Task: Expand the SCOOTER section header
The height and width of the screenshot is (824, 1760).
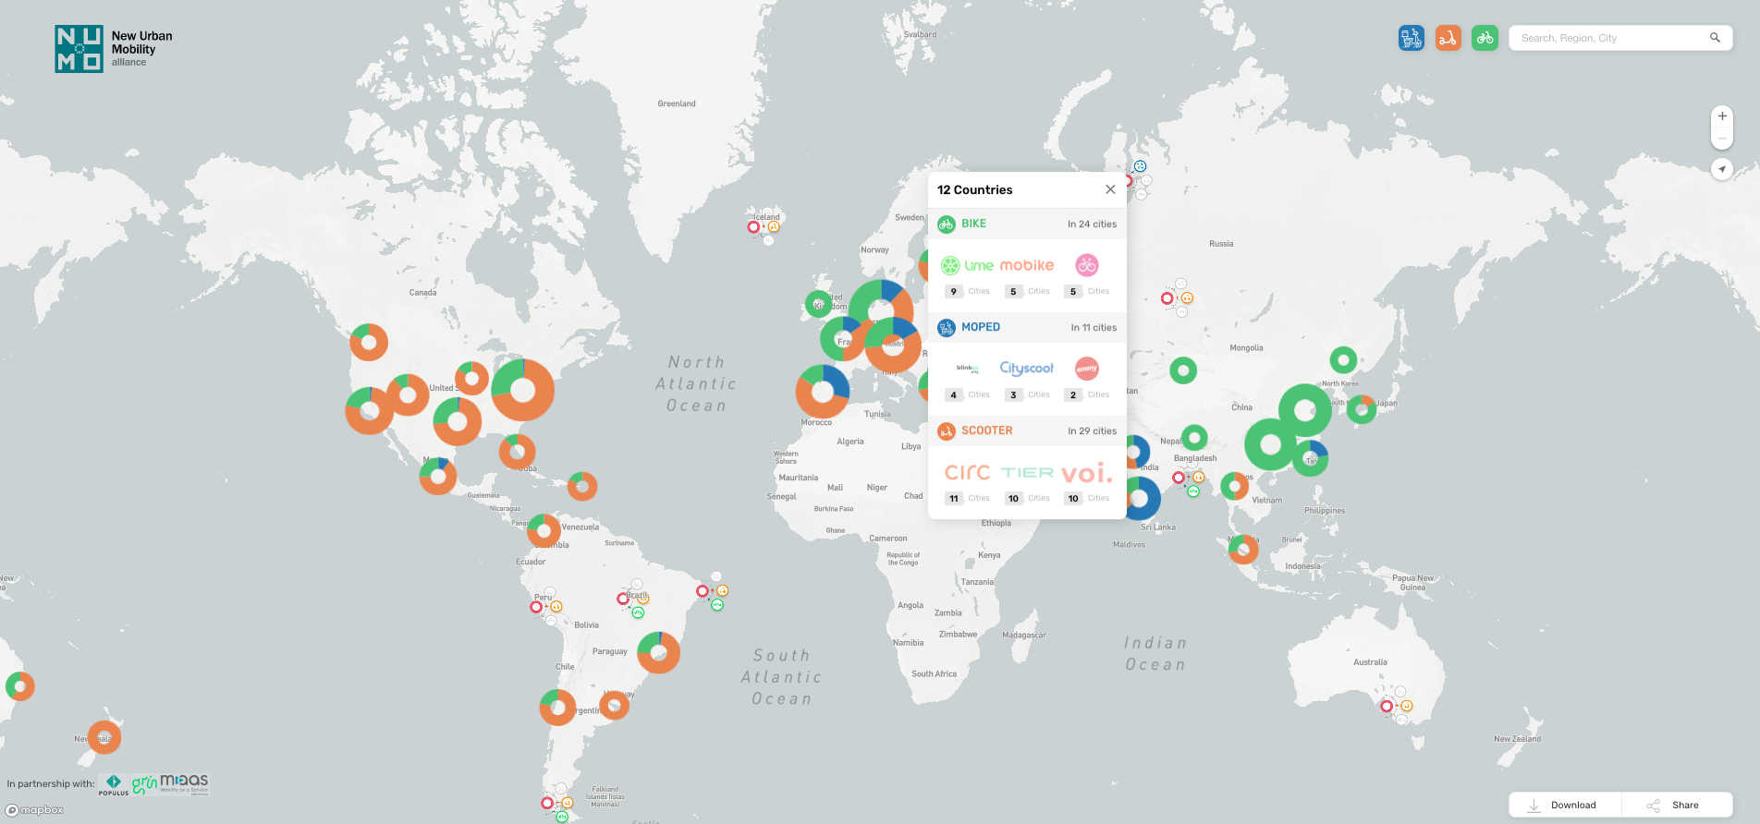Action: (1026, 430)
